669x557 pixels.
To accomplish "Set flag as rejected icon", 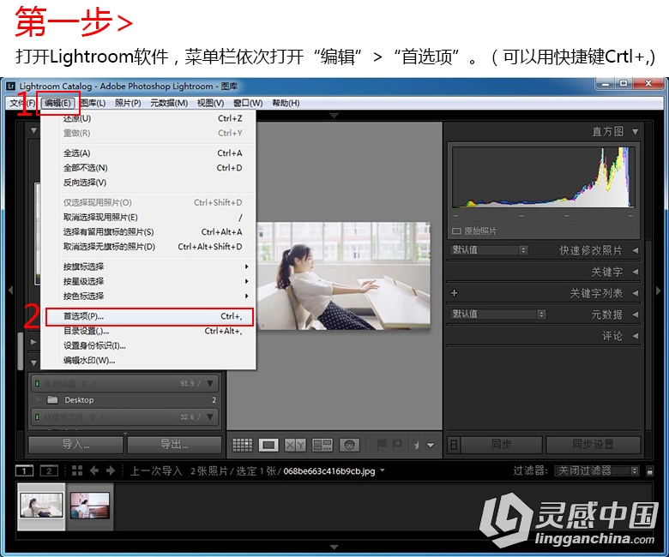I will (397, 445).
